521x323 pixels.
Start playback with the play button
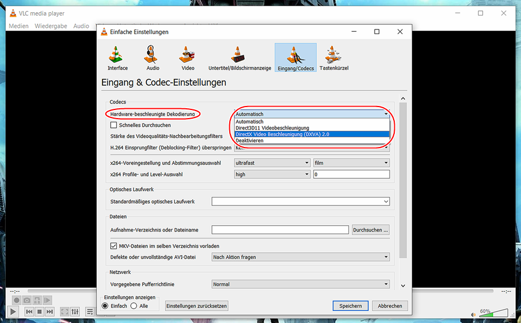[13, 311]
